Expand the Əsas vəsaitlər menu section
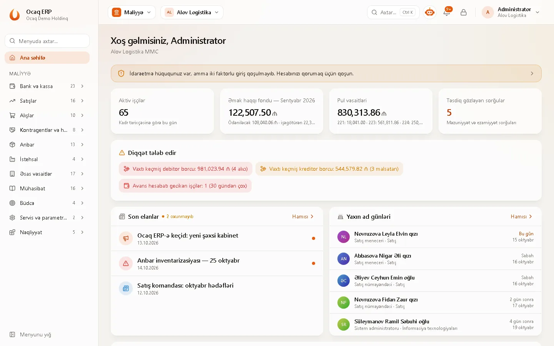Image resolution: width=554 pixels, height=346 pixels. click(82, 174)
